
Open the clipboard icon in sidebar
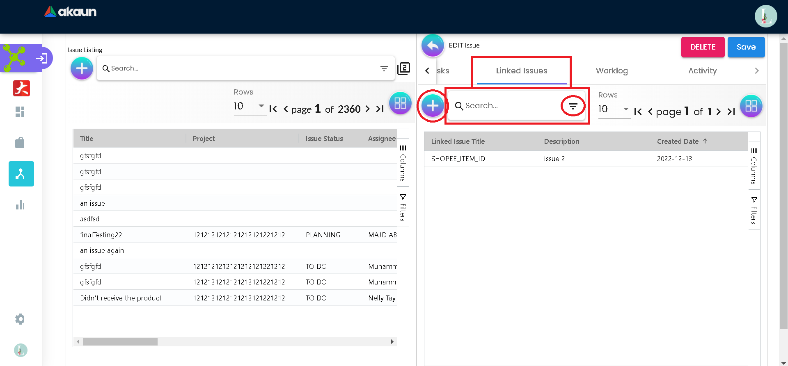coord(20,143)
